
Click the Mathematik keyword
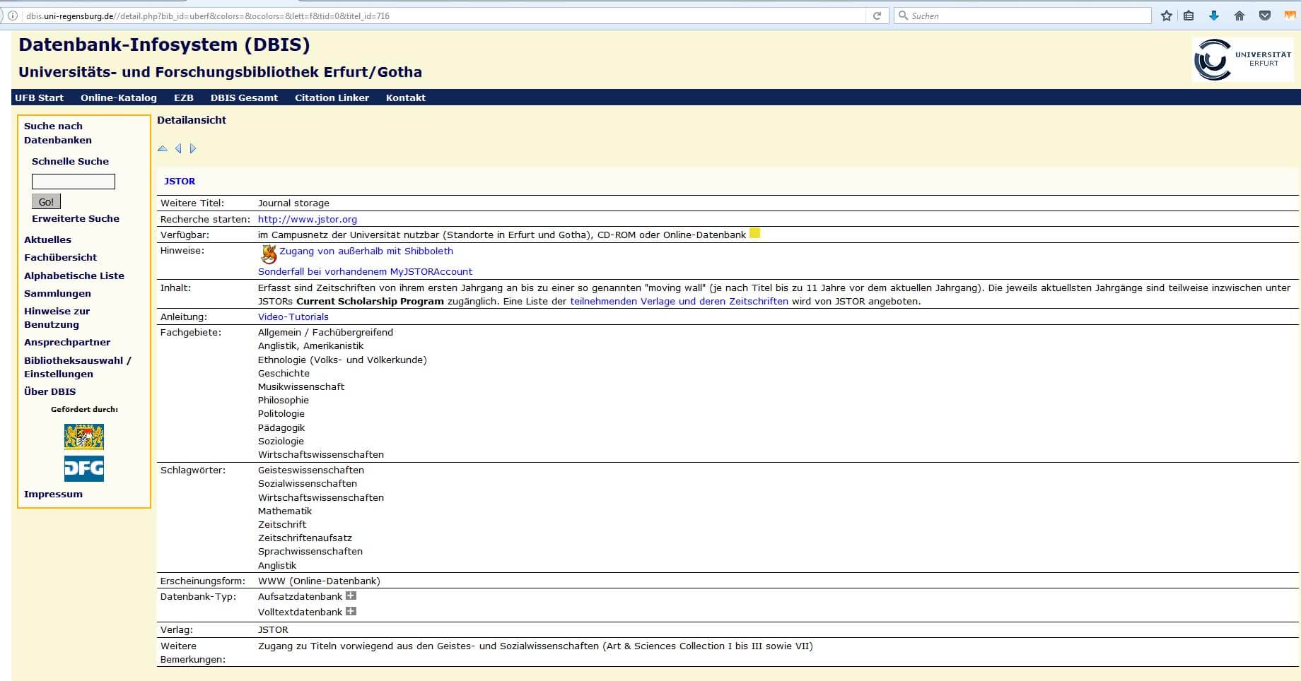coord(285,511)
